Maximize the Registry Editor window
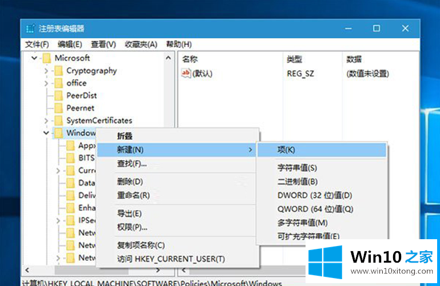 pyautogui.click(x=376, y=29)
